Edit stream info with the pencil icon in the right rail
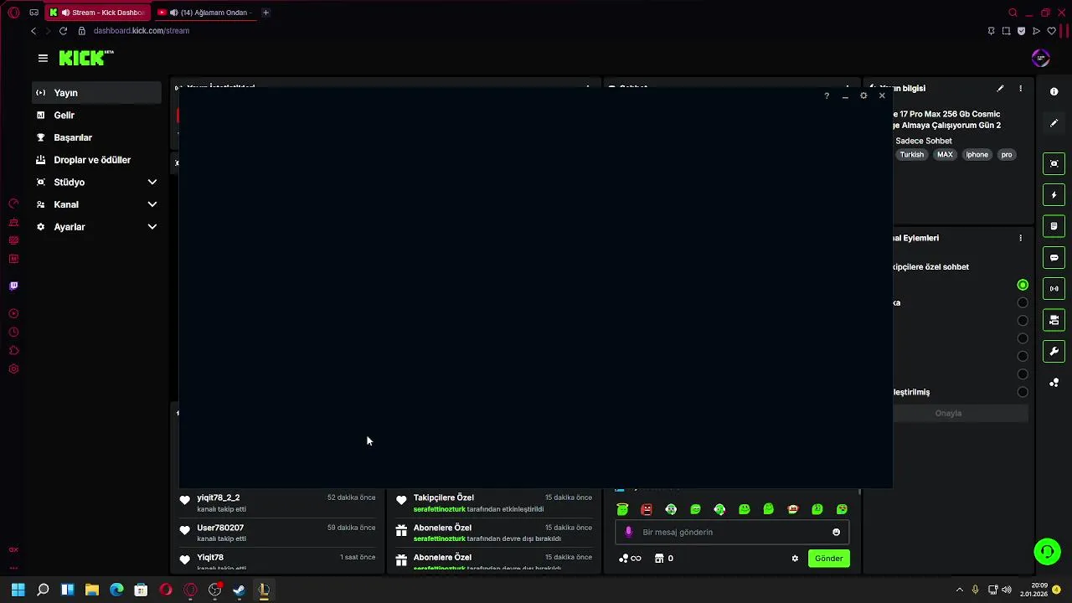The width and height of the screenshot is (1072, 603). [x=1054, y=123]
